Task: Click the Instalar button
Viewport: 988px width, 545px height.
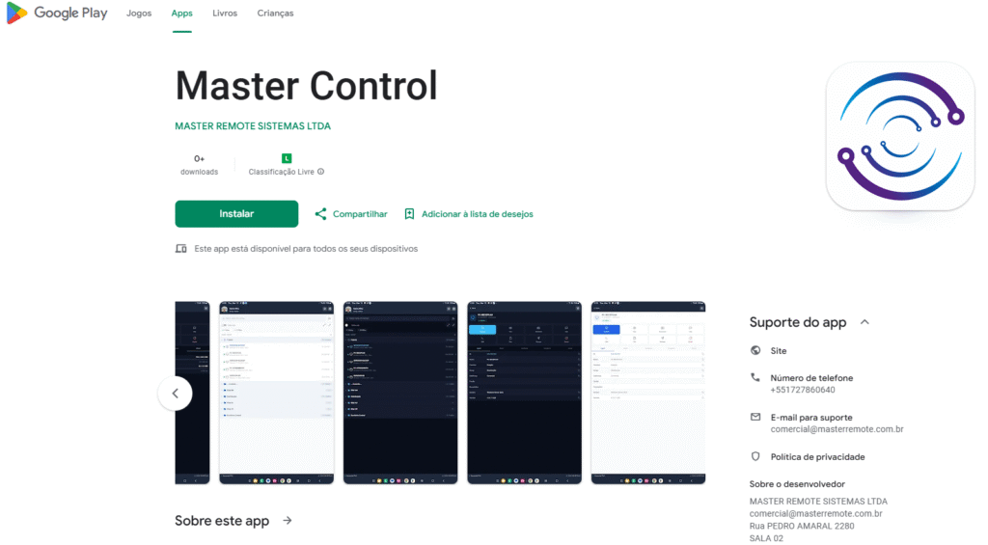Action: tap(236, 214)
